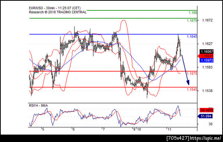Click the 'RSI14 - 9MA' indicator label
The width and height of the screenshot is (223, 142).
point(38,106)
